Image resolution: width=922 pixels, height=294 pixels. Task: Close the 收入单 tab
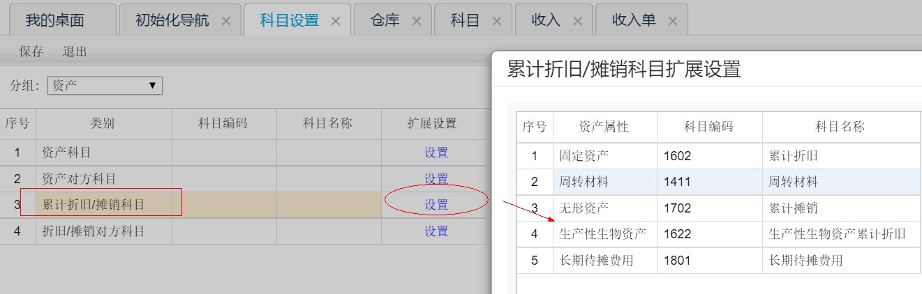(x=673, y=21)
